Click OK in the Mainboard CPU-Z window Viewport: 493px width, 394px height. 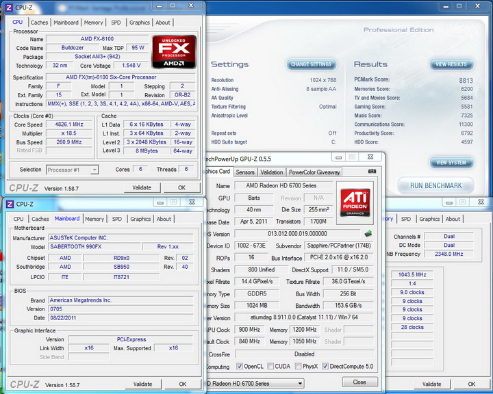[183, 384]
